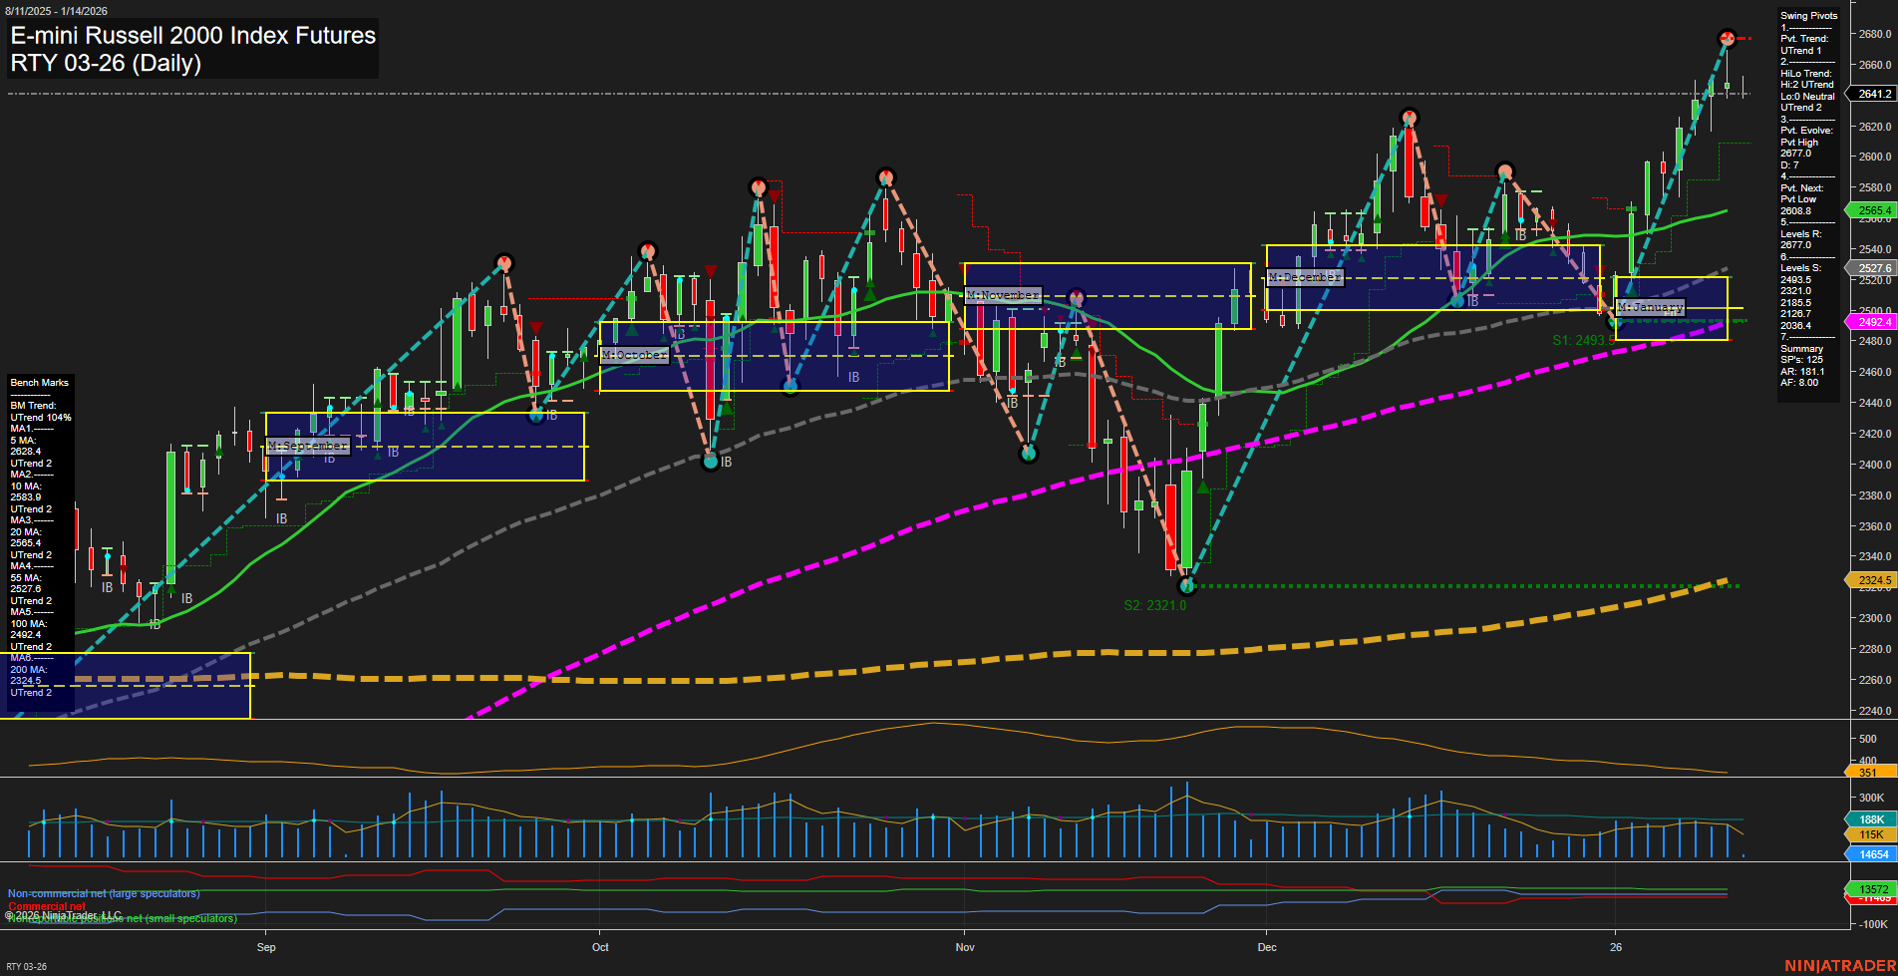This screenshot has width=1898, height=976.
Task: Click the gray 55 MA price tag 2527.6
Action: pos(1873,268)
